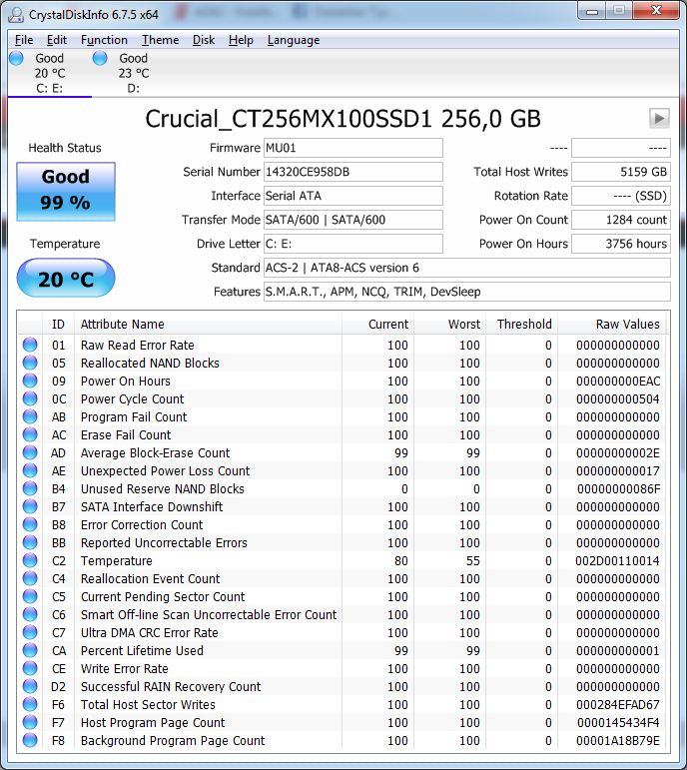This screenshot has width=687, height=770.
Task: Click raw value 000284EFAD67
Action: [x=617, y=705]
